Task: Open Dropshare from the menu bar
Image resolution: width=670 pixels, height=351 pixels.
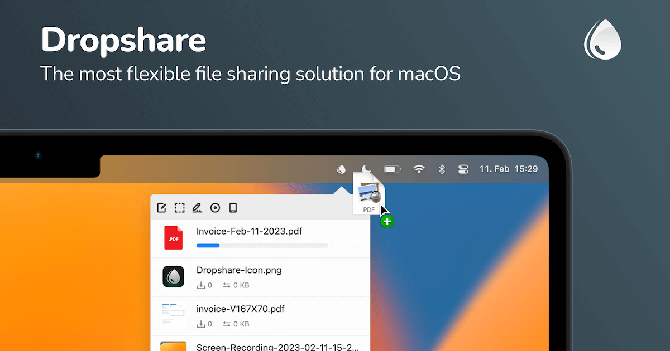Action: 342,169
